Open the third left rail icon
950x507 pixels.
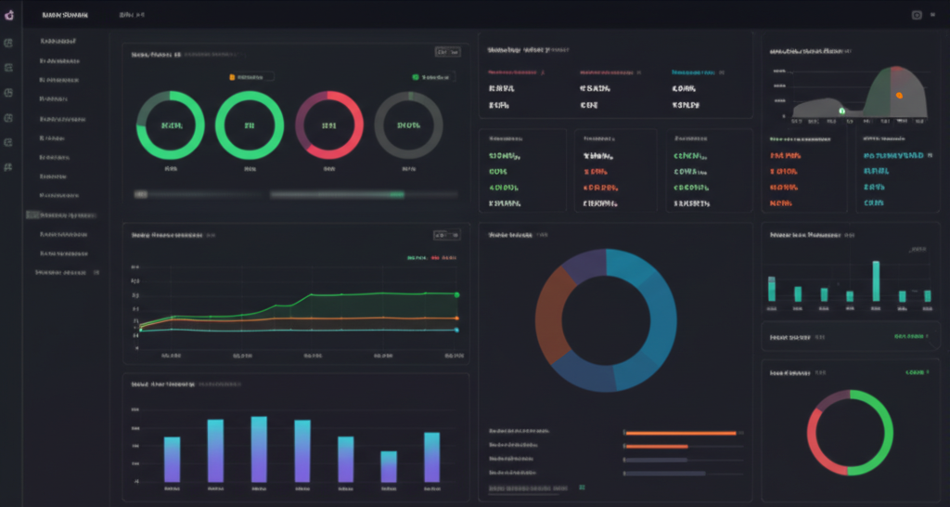9,93
